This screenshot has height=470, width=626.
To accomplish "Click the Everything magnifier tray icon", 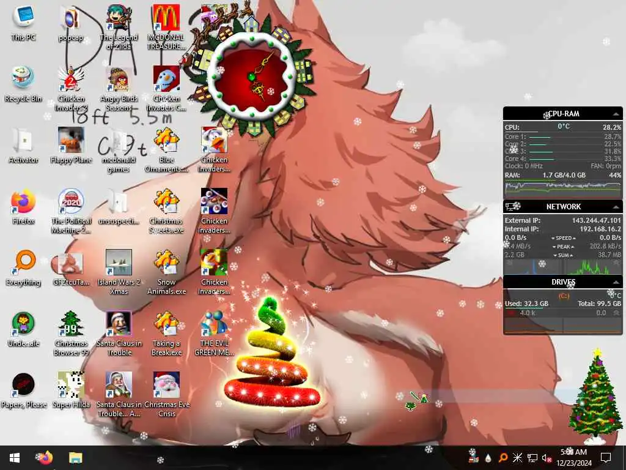I will (x=503, y=458).
